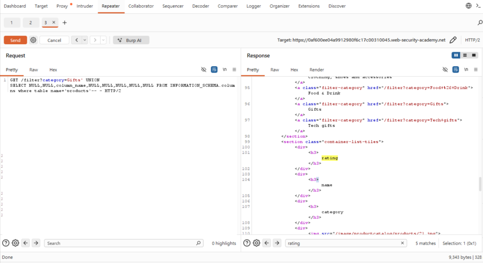Click the Request search input field
This screenshot has height=263, width=483.
(x=124, y=243)
